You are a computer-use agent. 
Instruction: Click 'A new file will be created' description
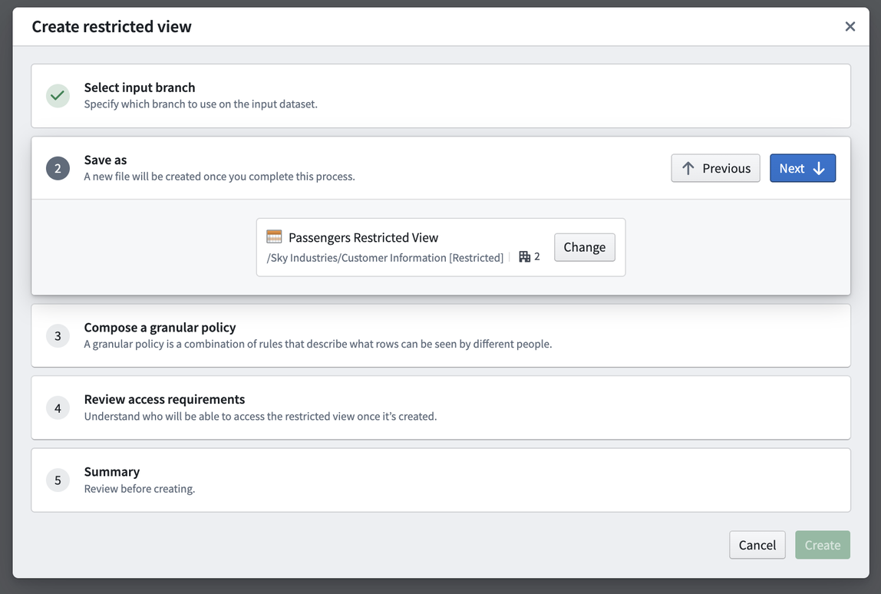point(219,177)
